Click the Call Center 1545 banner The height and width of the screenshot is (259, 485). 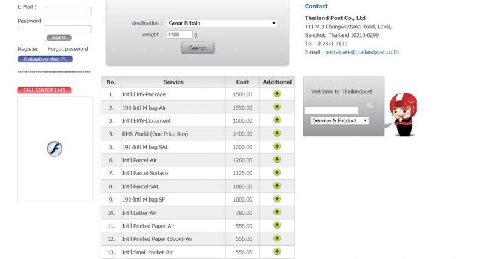pos(44,90)
